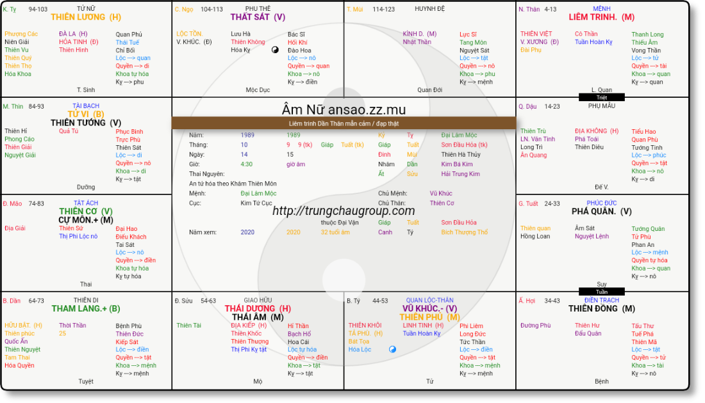Click Kim Tứ Cục next to Cục
The height and width of the screenshot is (403, 705).
[256, 203]
